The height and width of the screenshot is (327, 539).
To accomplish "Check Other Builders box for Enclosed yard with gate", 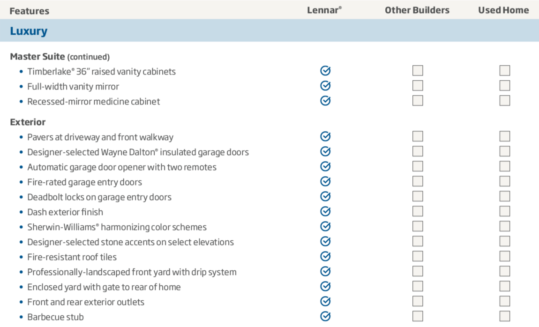I will coord(418,286).
